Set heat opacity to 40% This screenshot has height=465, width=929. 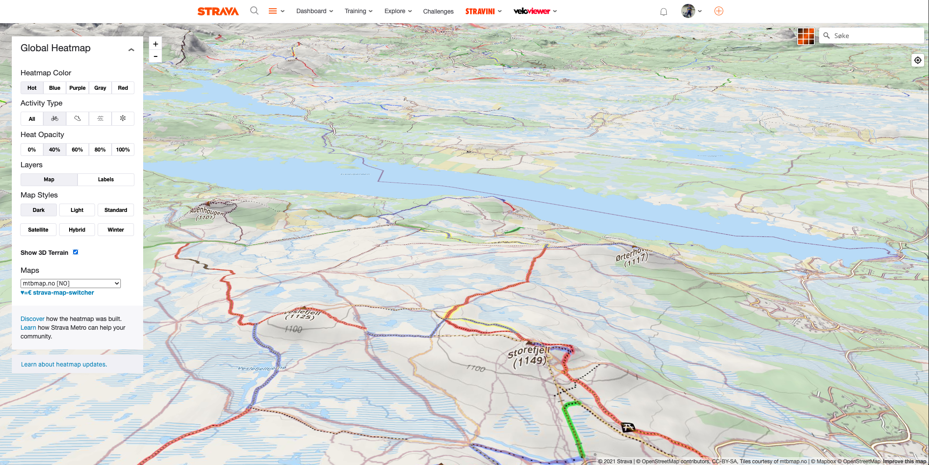[55, 150]
